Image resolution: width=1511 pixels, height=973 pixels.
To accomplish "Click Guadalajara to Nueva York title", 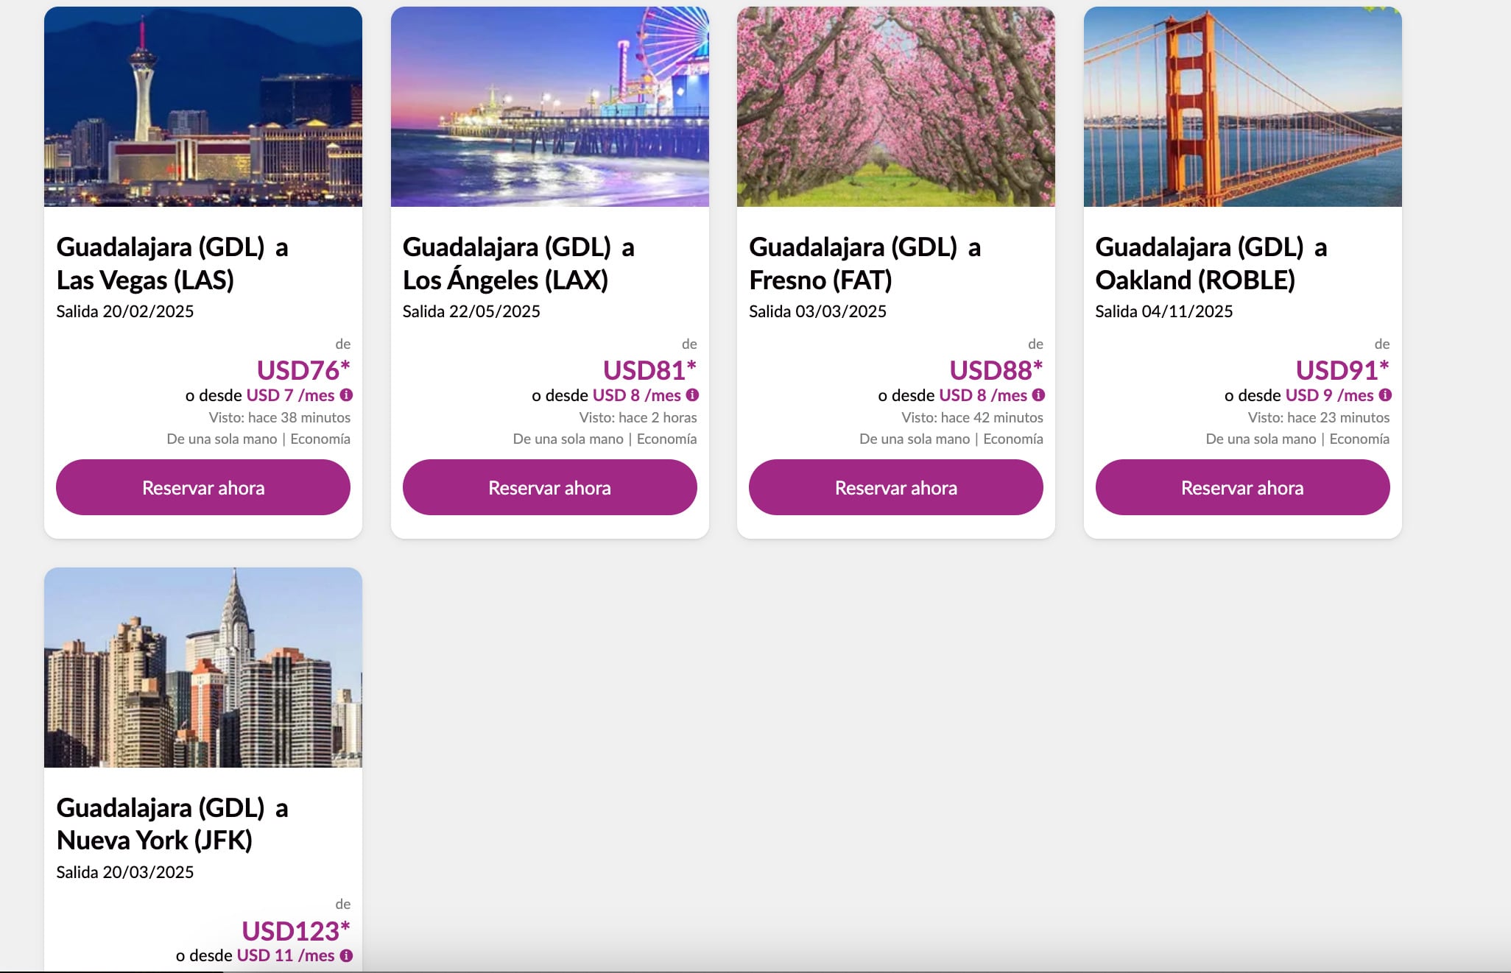I will coord(172,824).
